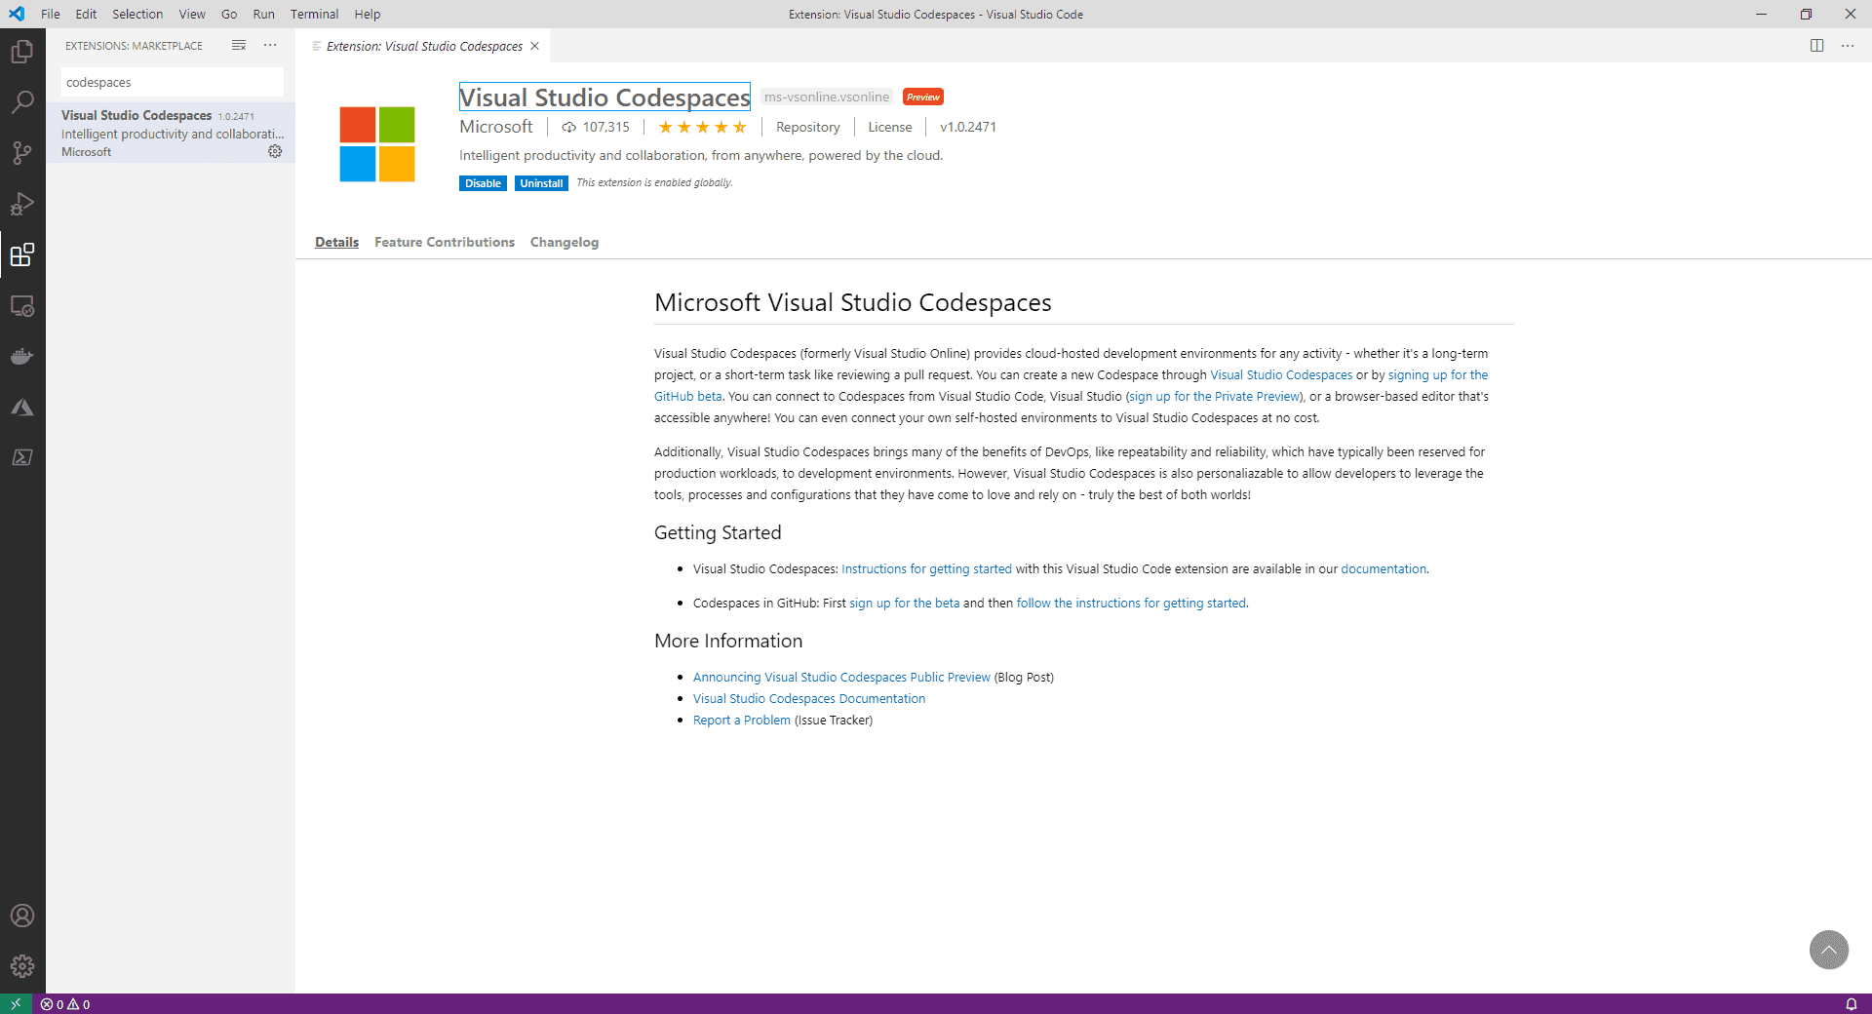
Task: Open the Go menu
Action: [229, 14]
